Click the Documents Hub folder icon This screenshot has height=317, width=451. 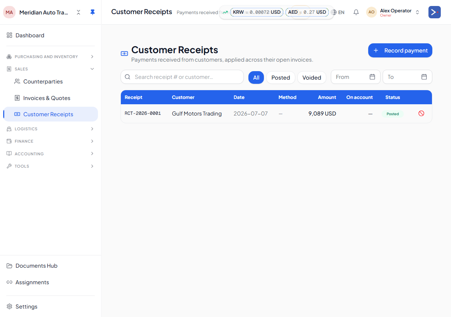tap(10, 266)
